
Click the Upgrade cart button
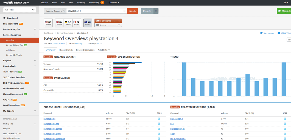tap(284, 11)
